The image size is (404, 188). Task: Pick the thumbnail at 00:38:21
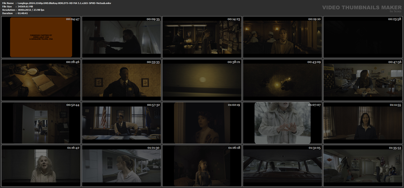(x=202, y=80)
